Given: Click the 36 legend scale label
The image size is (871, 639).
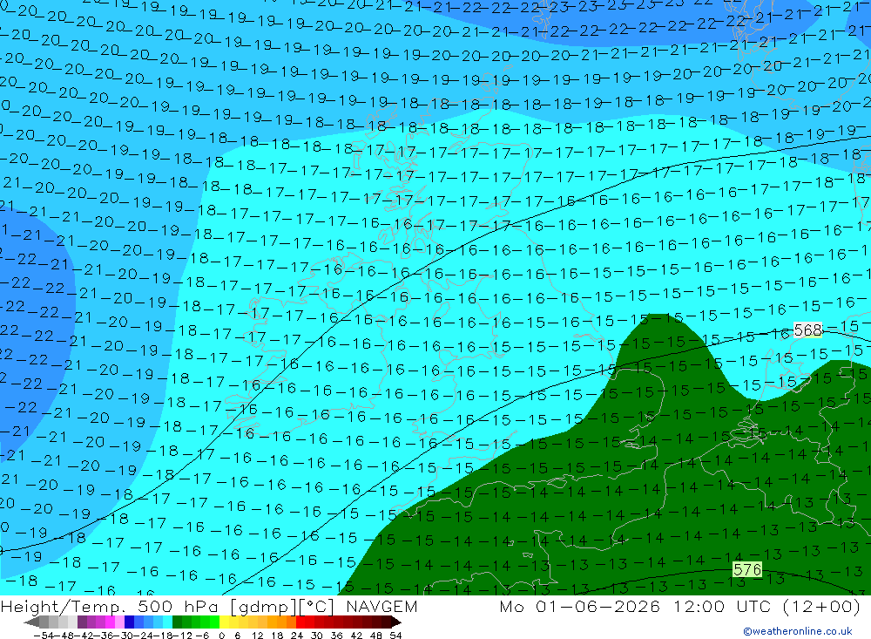Looking at the screenshot, I should 336,636.
